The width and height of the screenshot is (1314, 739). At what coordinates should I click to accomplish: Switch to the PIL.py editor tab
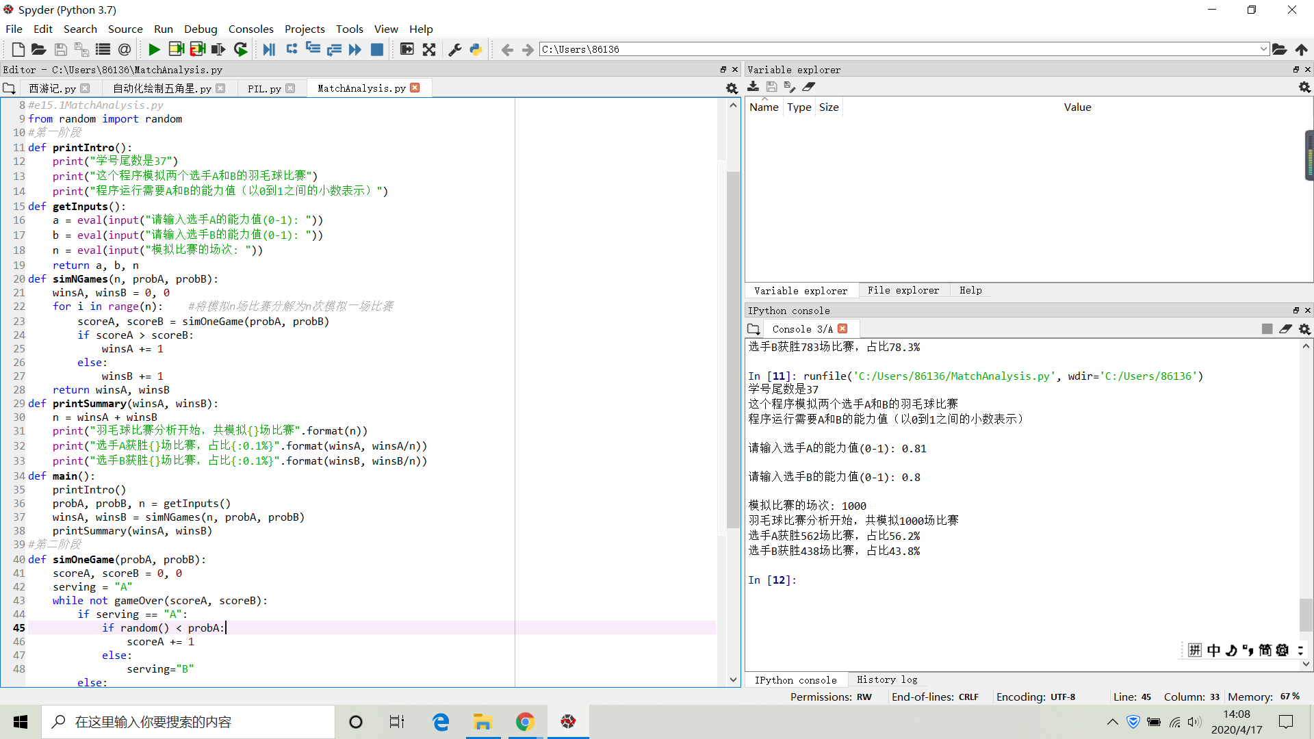pyautogui.click(x=264, y=88)
